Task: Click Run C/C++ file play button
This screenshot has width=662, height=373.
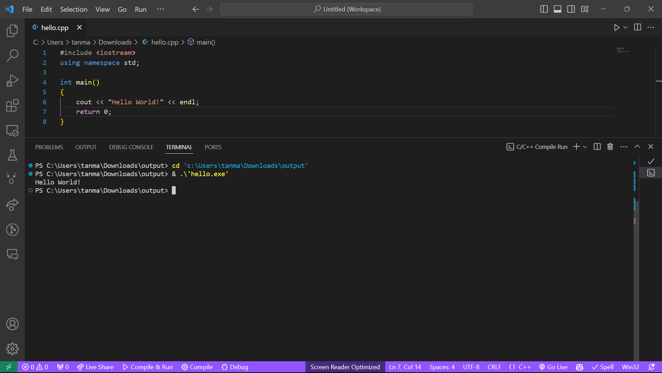Action: coord(617,27)
